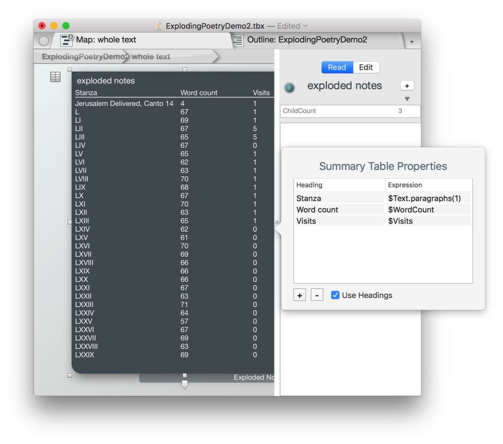Collapse key attributes with disclosure triangle
This screenshot has height=444, width=503.
407,99
